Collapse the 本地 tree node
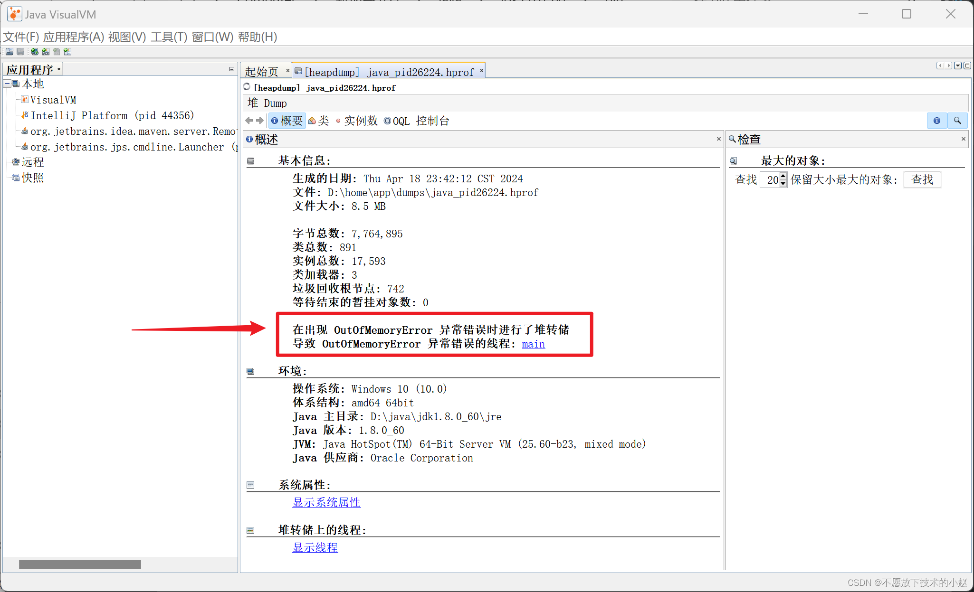 pyautogui.click(x=7, y=84)
